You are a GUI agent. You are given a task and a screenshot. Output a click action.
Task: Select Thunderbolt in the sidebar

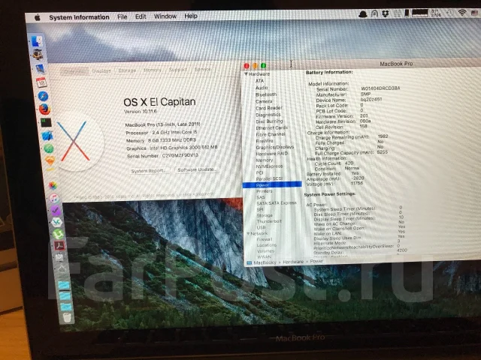(x=269, y=221)
